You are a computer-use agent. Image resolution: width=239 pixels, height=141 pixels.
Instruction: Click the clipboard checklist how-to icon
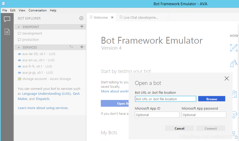[235, 94]
